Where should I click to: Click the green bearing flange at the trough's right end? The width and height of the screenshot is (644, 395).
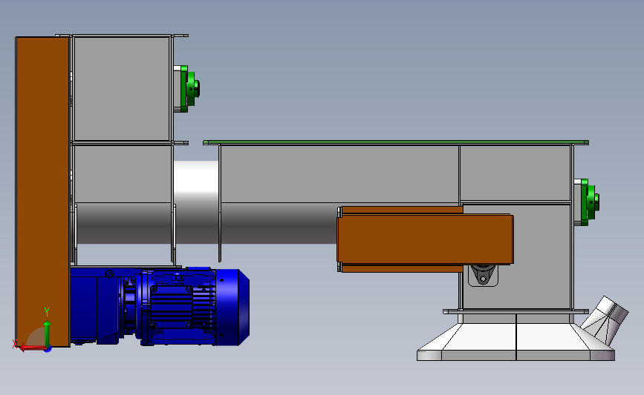(x=591, y=202)
